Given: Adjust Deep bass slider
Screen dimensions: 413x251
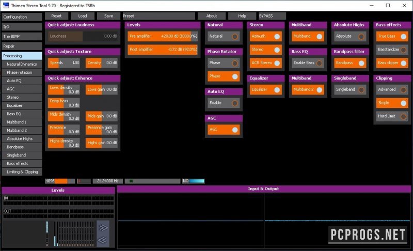Looking at the screenshot, I should pyautogui.click(x=64, y=103).
